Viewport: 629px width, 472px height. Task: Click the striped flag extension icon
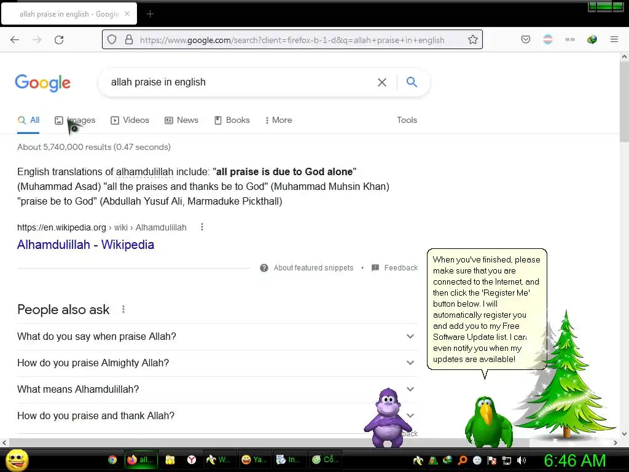click(x=547, y=39)
